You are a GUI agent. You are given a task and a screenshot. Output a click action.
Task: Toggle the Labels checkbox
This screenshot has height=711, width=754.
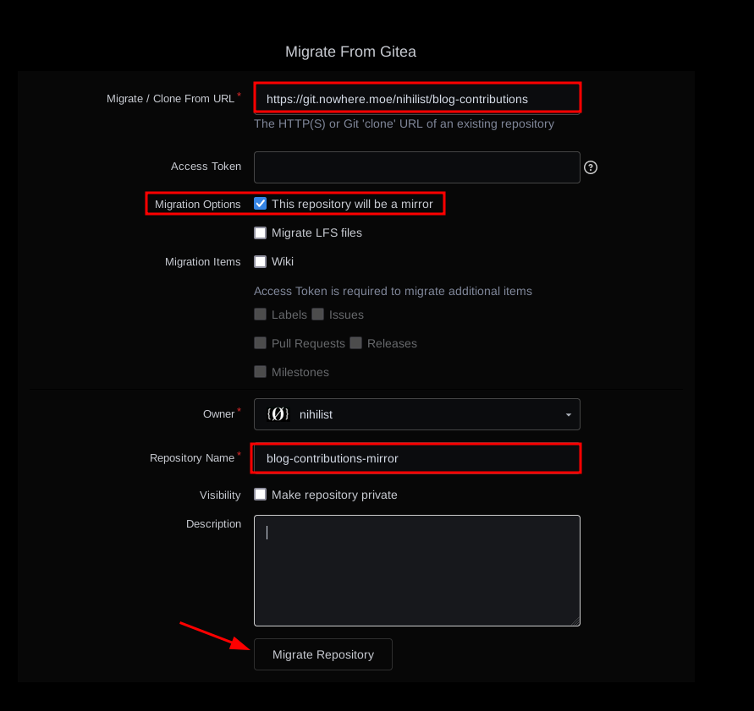[261, 314]
